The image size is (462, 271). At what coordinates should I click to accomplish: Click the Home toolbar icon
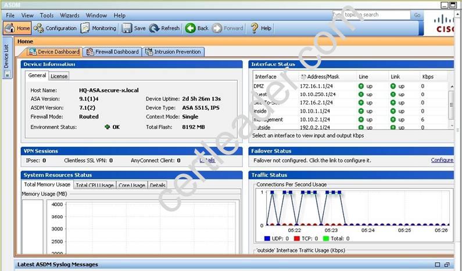9,28
